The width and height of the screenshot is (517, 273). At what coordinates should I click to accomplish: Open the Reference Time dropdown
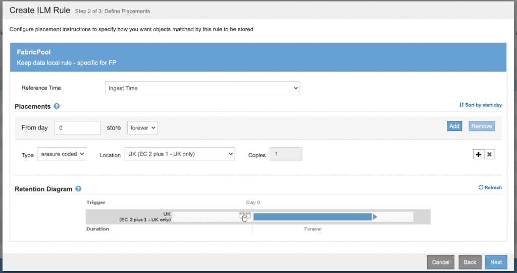pyautogui.click(x=202, y=88)
